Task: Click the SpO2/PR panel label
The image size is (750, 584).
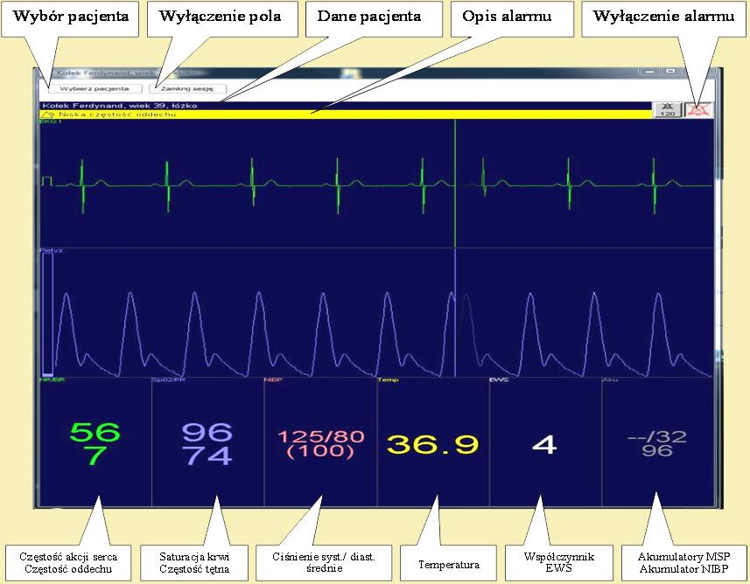Action: [x=168, y=380]
